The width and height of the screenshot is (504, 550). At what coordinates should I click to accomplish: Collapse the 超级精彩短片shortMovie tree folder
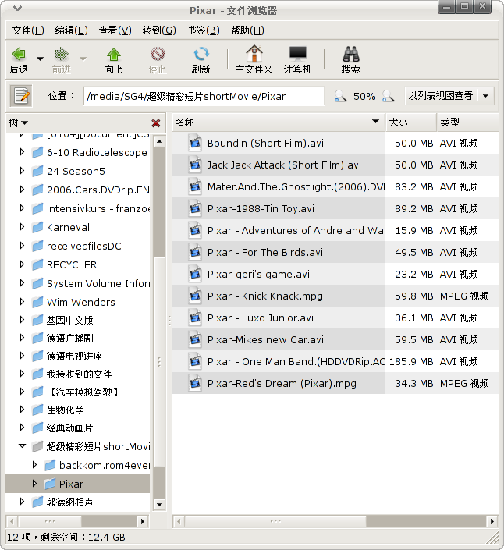click(x=22, y=446)
